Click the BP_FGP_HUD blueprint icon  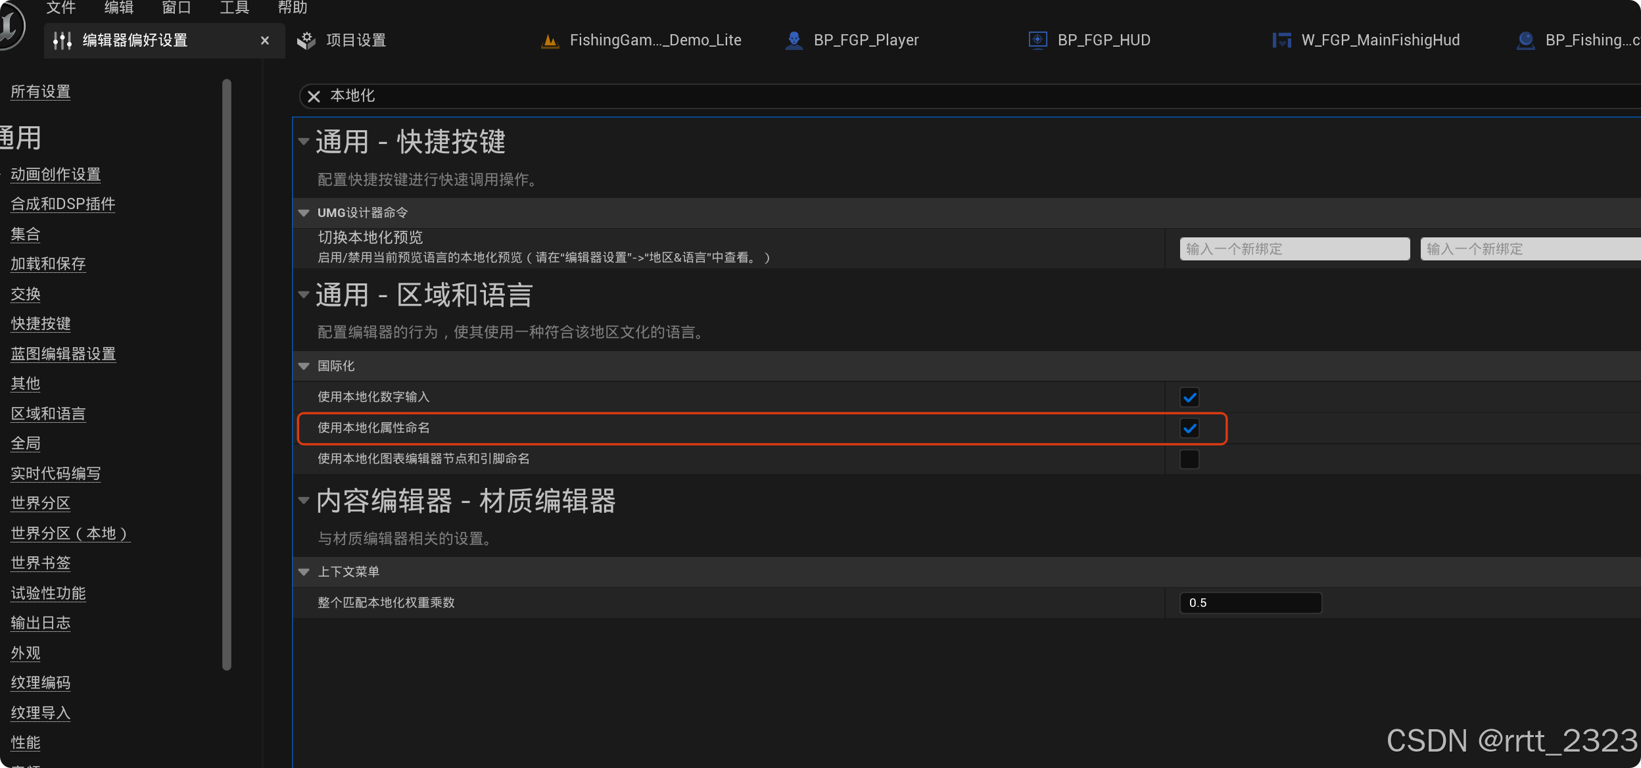click(1037, 41)
